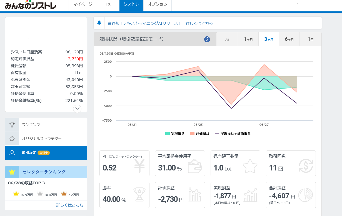The width and height of the screenshot is (342, 216).
Task: Click the みんなのシストレ logo
Action: [31, 6]
